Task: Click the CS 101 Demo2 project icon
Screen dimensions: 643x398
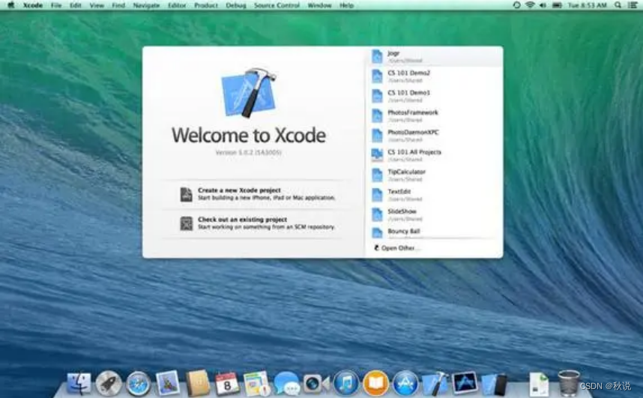Action: [x=377, y=76]
